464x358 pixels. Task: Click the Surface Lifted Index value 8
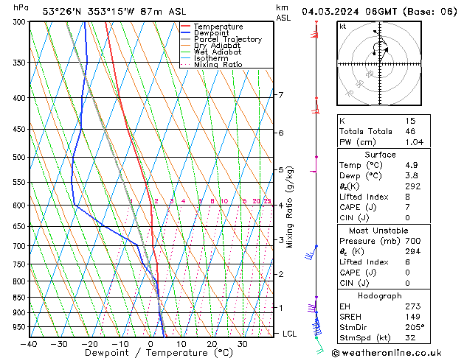pyautogui.click(x=407, y=197)
